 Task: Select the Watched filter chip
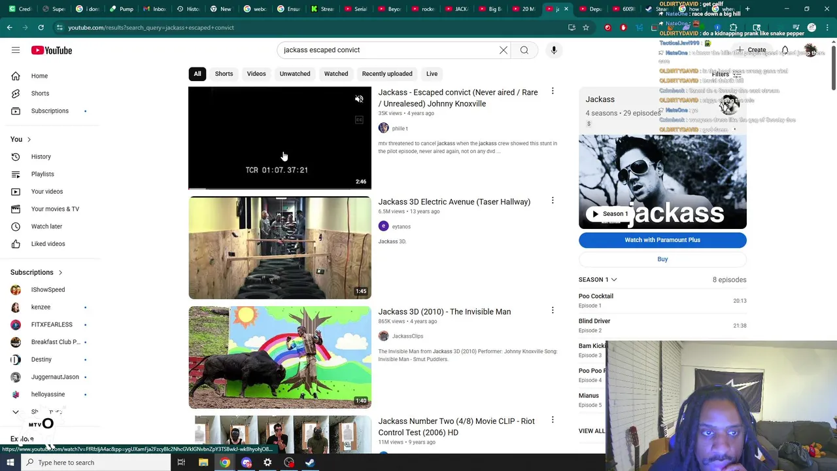pyautogui.click(x=336, y=74)
